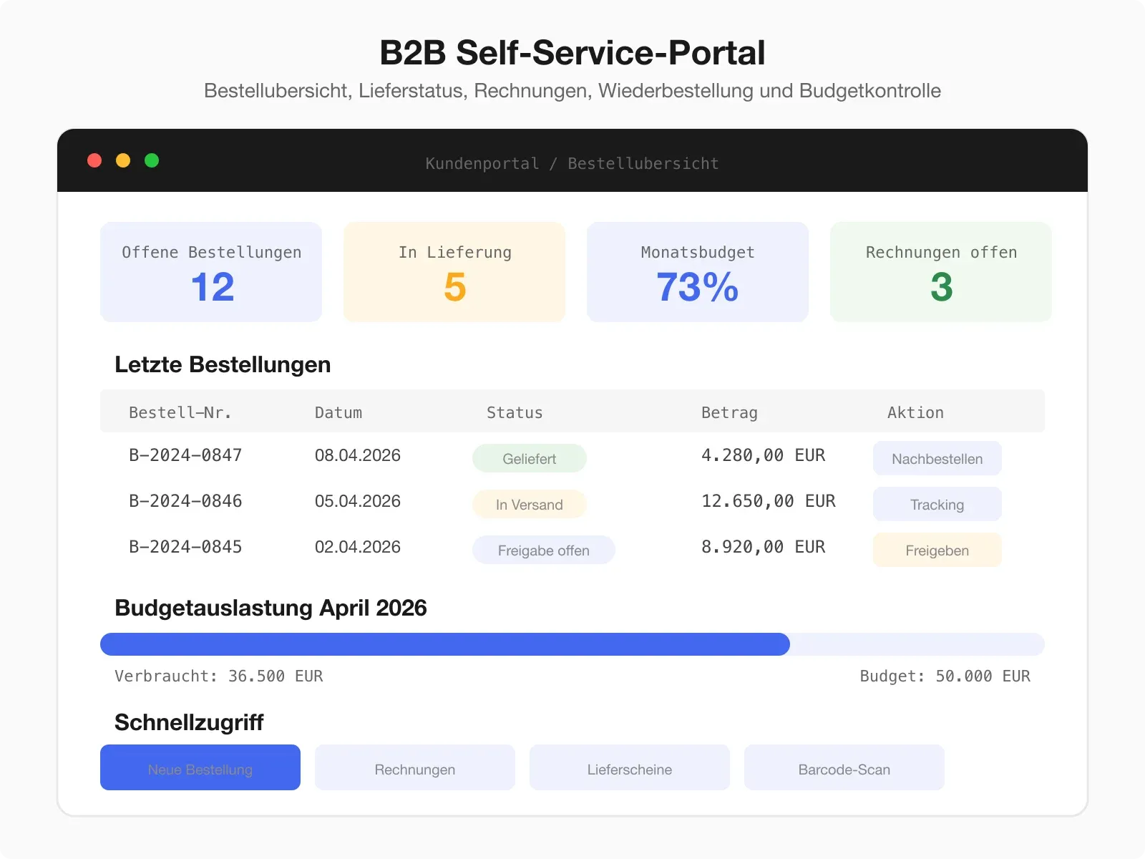The height and width of the screenshot is (859, 1145).
Task: Click the budget utilization progress bar
Action: [572, 644]
